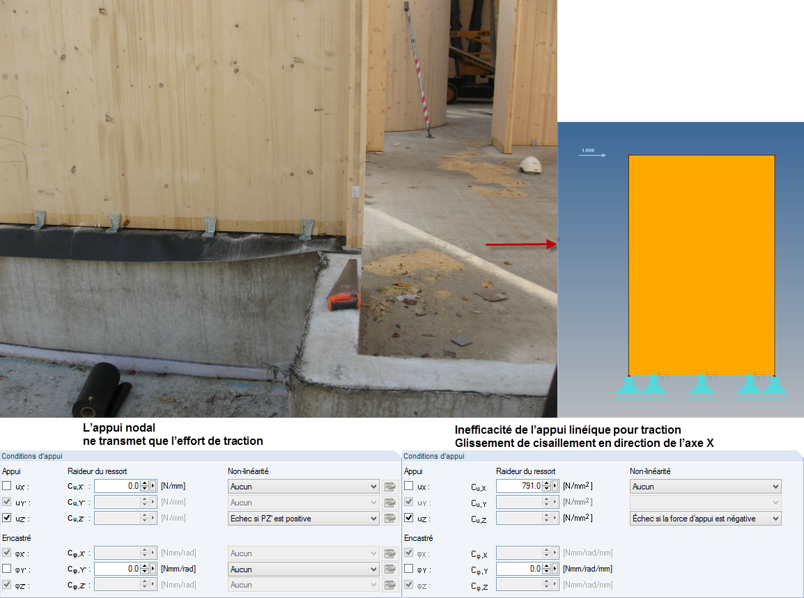Toggle the φZ checkbox in right panel
The width and height of the screenshot is (804, 598).
(x=409, y=584)
